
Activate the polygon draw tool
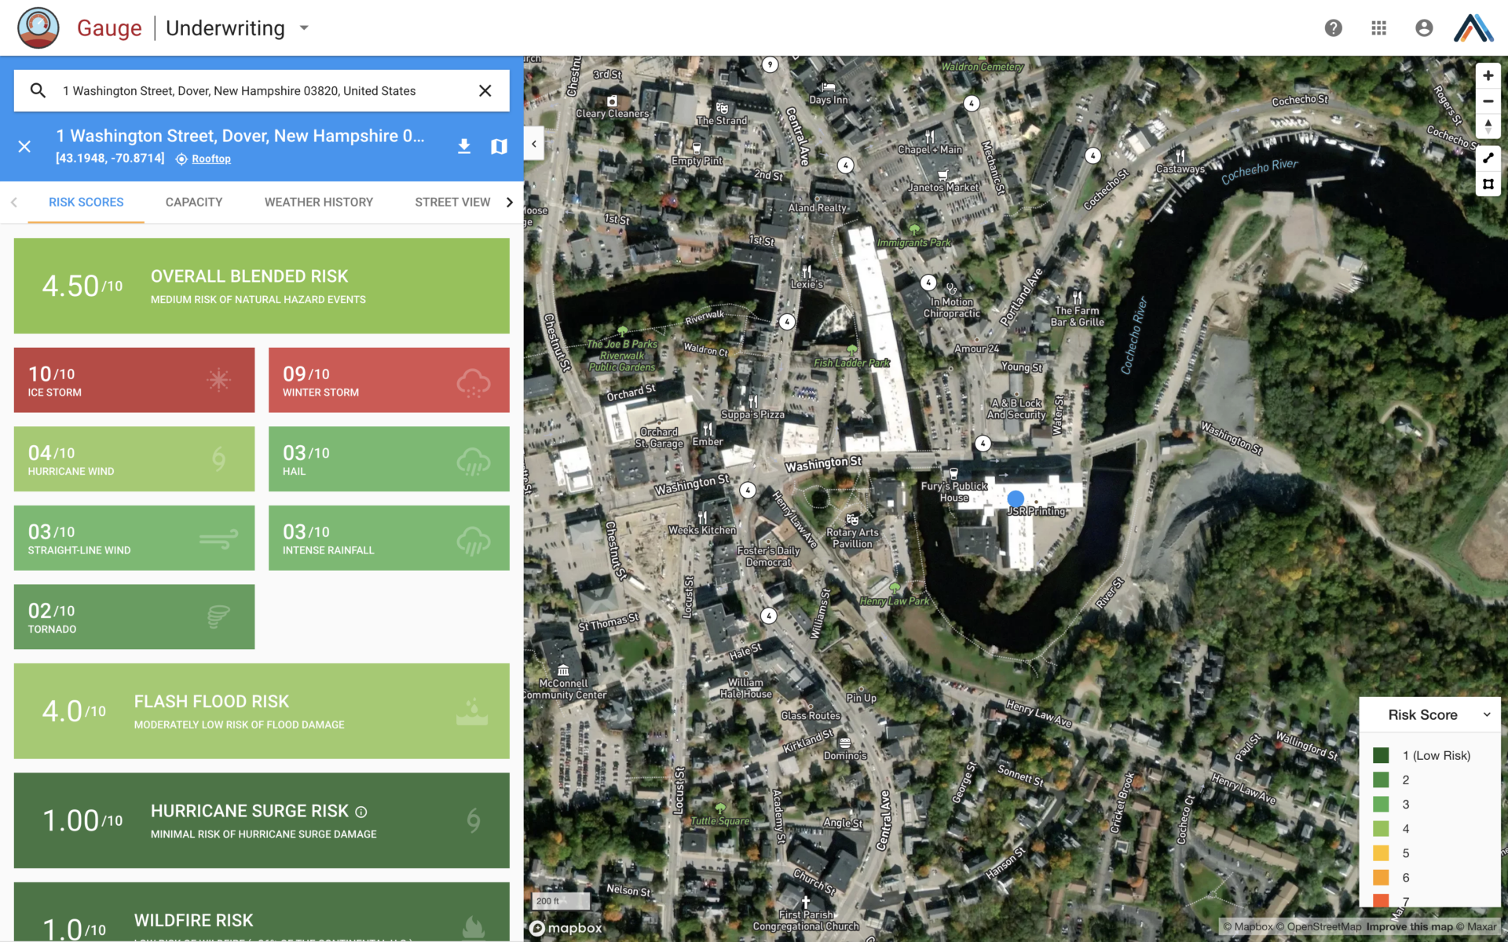(x=1488, y=184)
